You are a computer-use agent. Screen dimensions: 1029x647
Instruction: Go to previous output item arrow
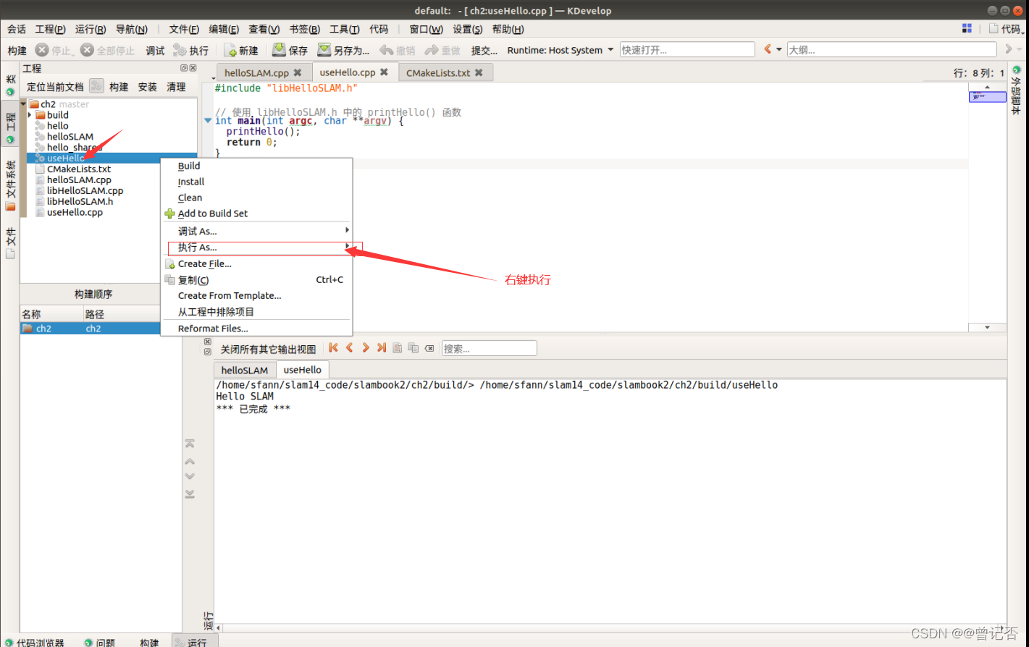pyautogui.click(x=350, y=348)
